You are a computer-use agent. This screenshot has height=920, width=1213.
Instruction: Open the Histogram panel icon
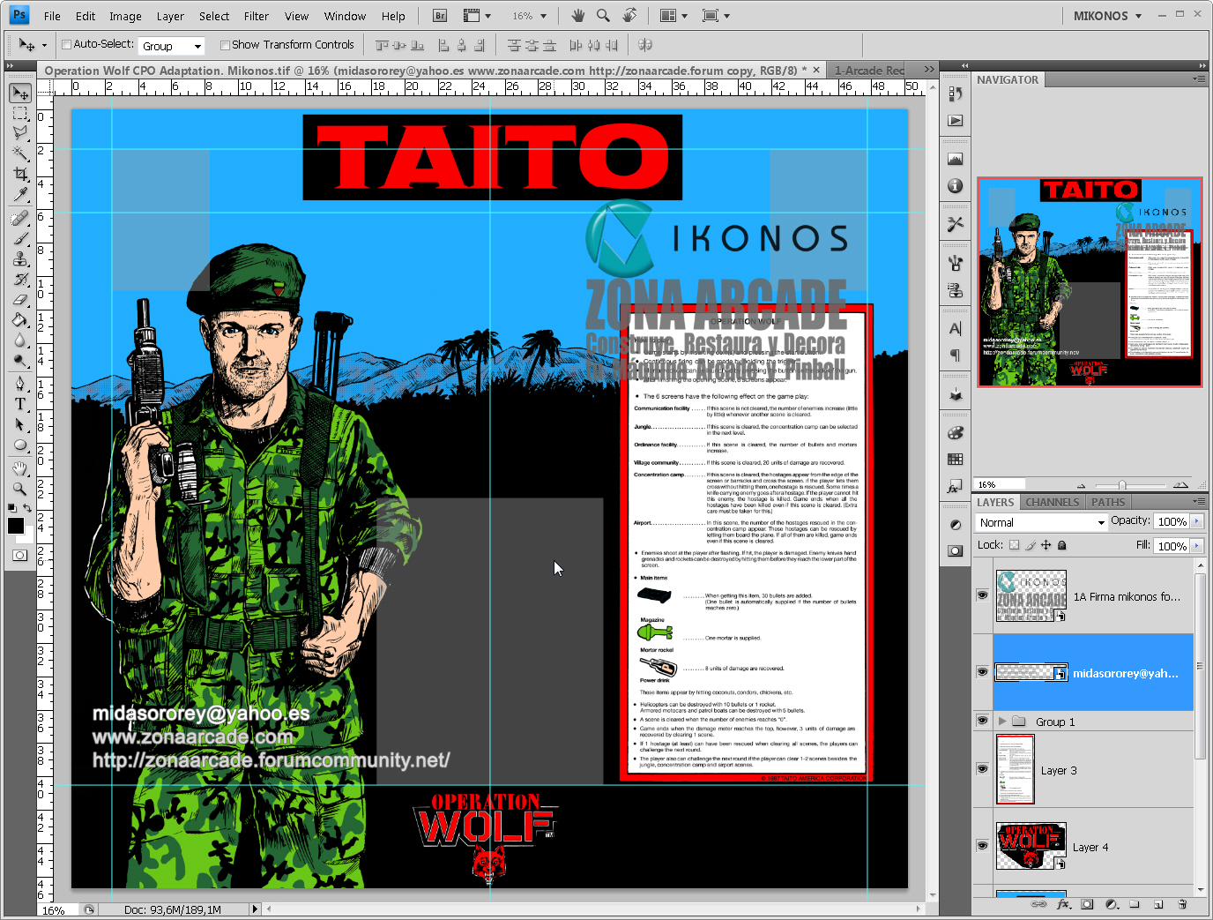coord(956,159)
